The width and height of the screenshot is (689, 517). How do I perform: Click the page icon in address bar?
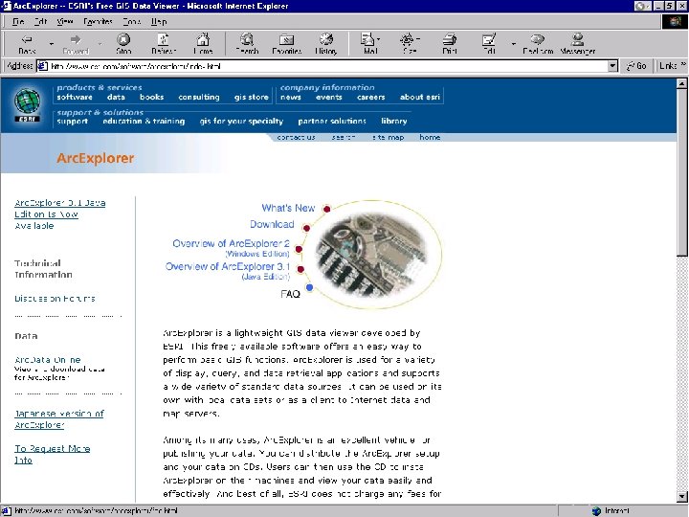click(42, 66)
